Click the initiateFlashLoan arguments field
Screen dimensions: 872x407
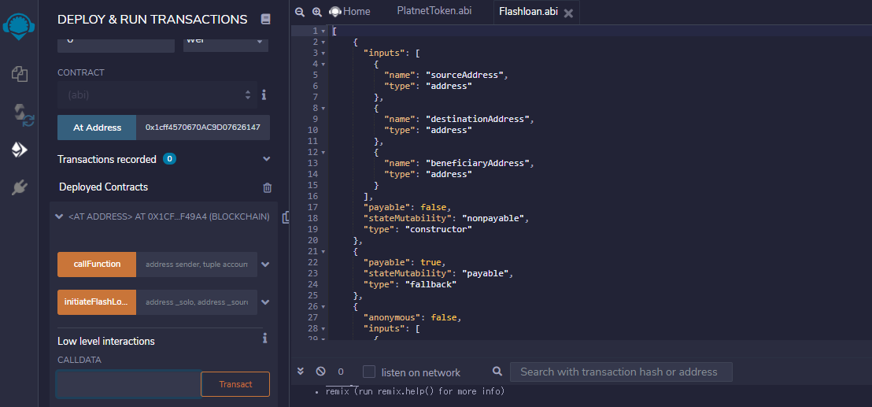(x=197, y=302)
